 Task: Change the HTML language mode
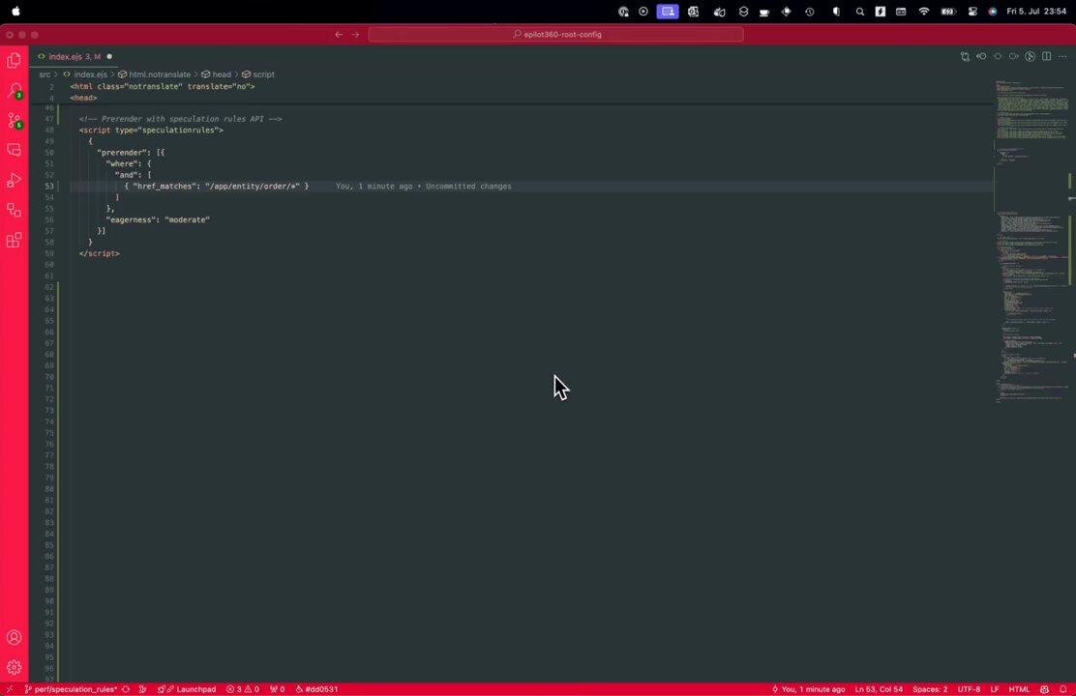1019,689
